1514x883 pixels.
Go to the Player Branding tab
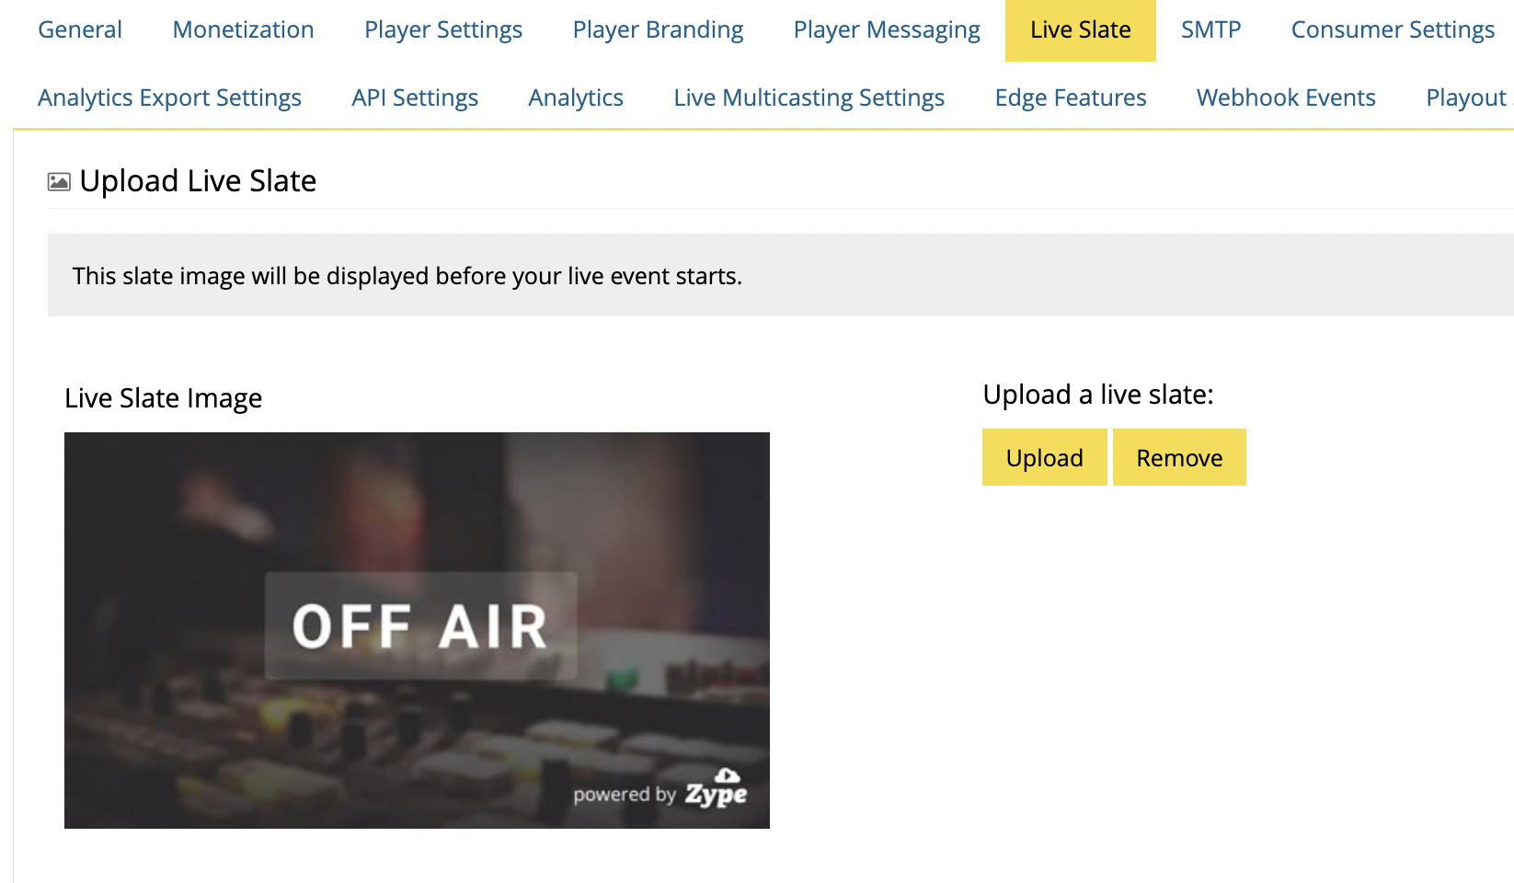click(658, 30)
